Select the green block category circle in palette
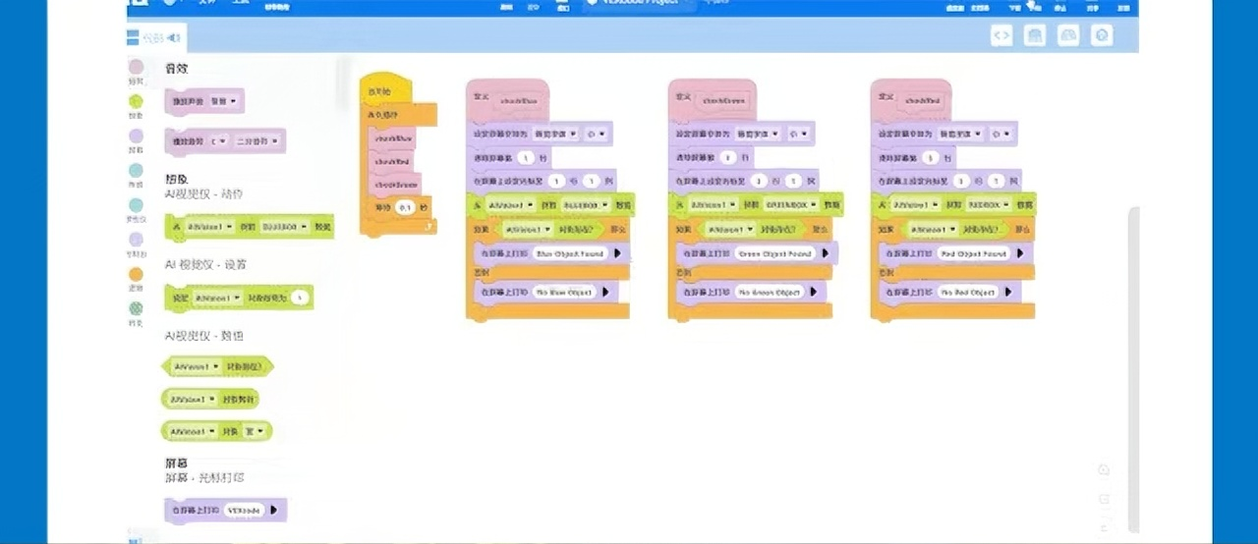 (x=136, y=102)
